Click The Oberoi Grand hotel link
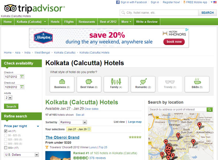This screenshot has height=160, width=218. pyautogui.click(x=62, y=137)
